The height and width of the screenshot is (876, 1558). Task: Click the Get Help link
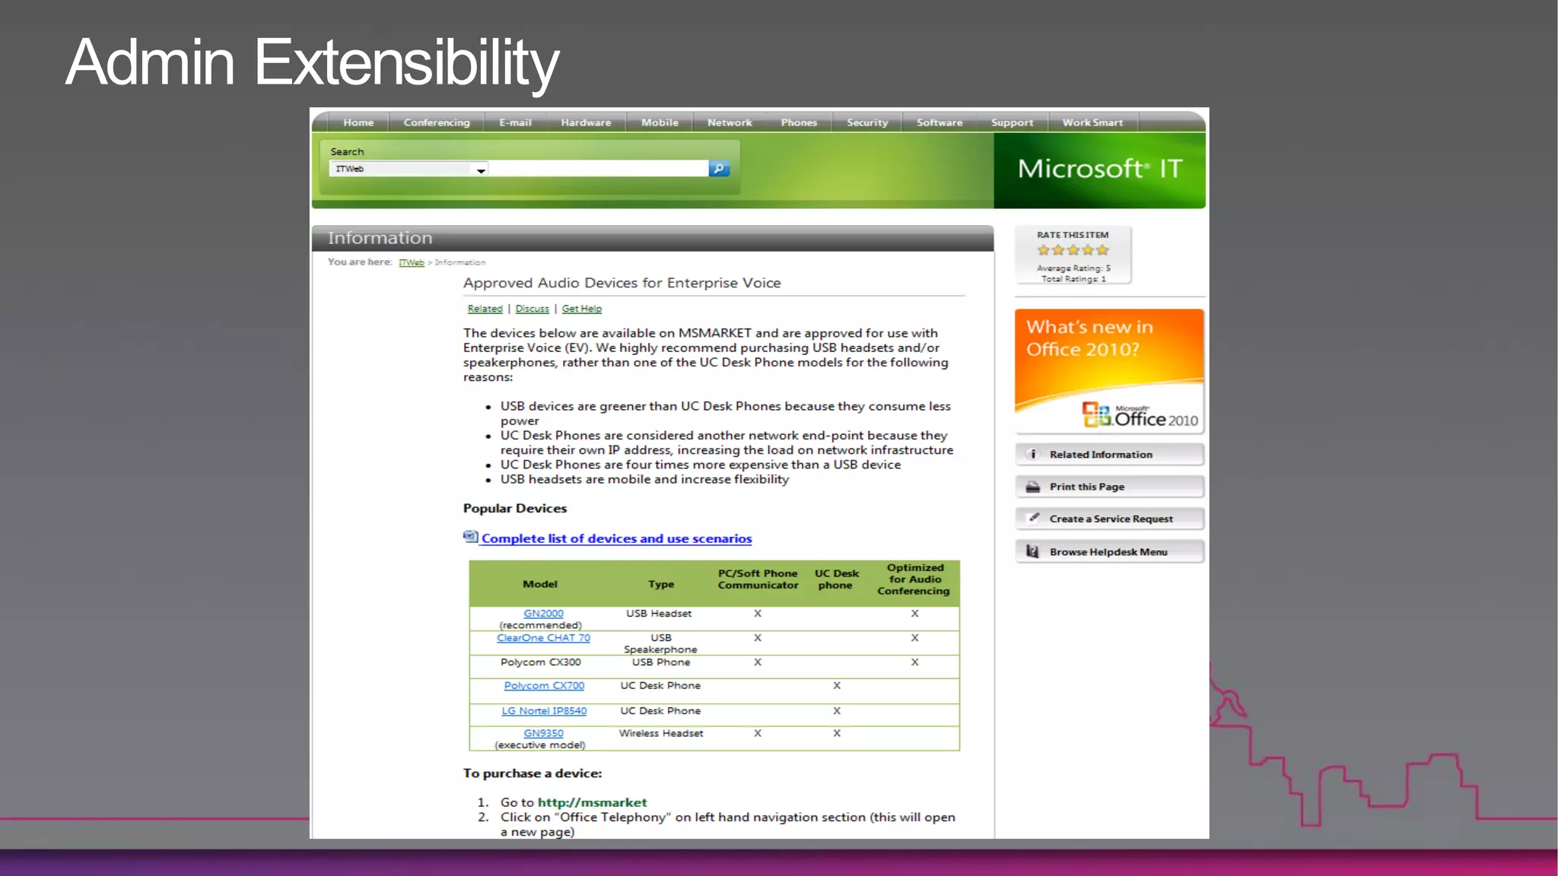pos(582,309)
